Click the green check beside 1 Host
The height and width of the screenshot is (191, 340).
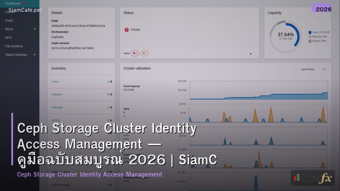tap(110, 81)
